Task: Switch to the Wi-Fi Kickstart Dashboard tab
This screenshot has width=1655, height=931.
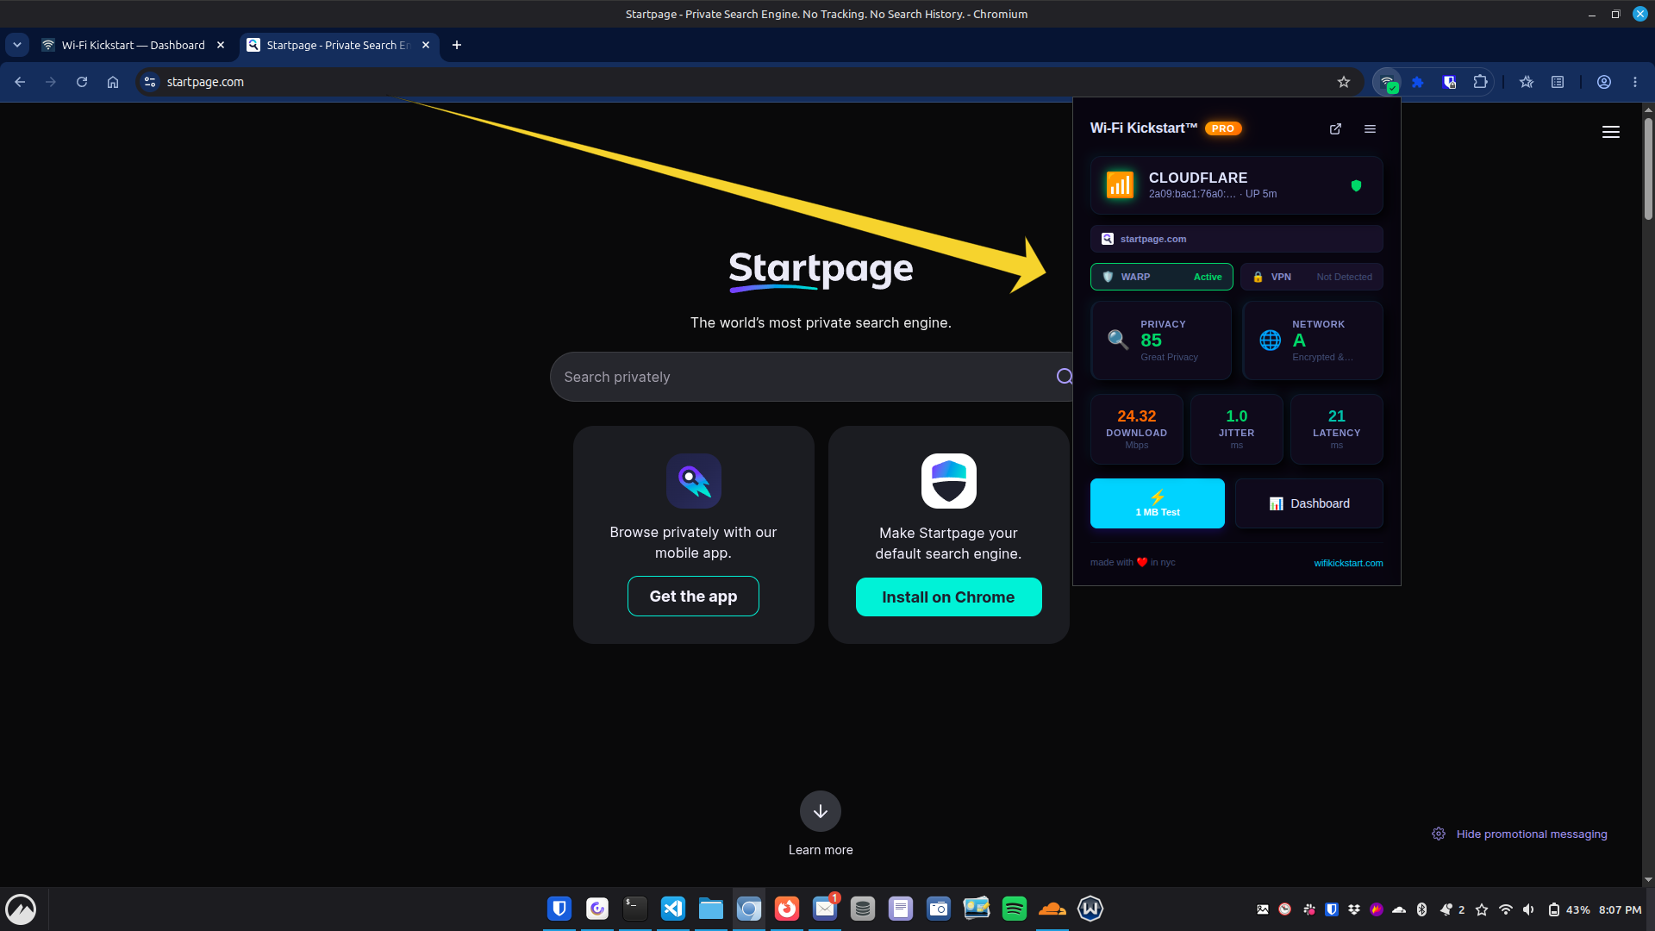Action: (x=134, y=45)
